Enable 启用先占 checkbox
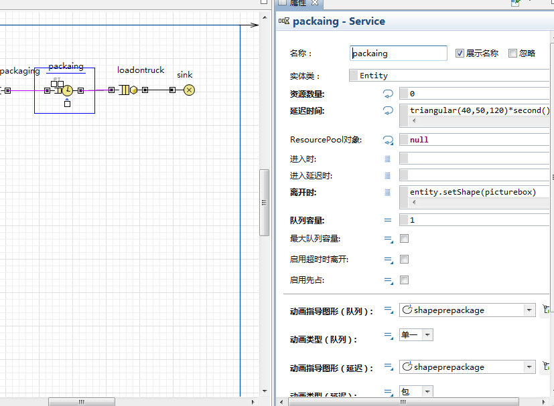Image resolution: width=554 pixels, height=406 pixels. click(x=404, y=280)
